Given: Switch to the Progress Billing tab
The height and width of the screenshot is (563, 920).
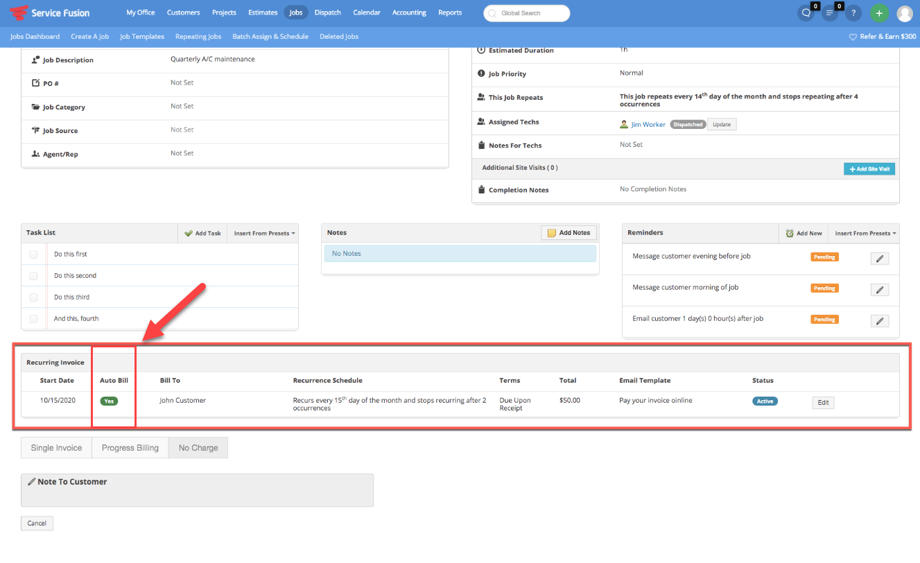Looking at the screenshot, I should [130, 448].
